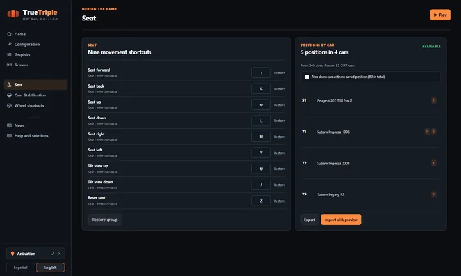Select position 2 badge for Subaru Impreza 1995

pos(433,132)
